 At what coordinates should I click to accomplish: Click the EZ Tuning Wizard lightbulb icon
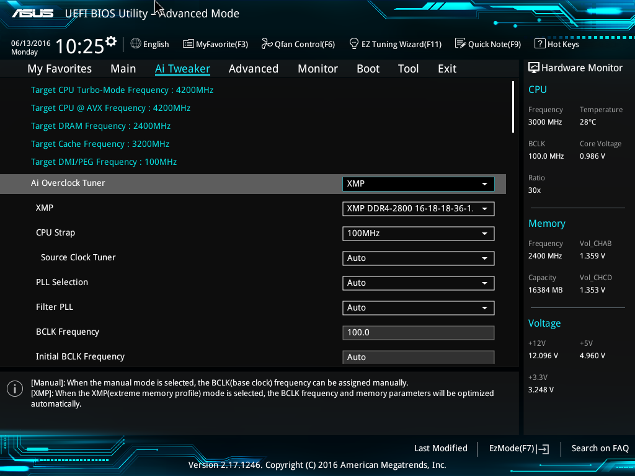pyautogui.click(x=354, y=43)
